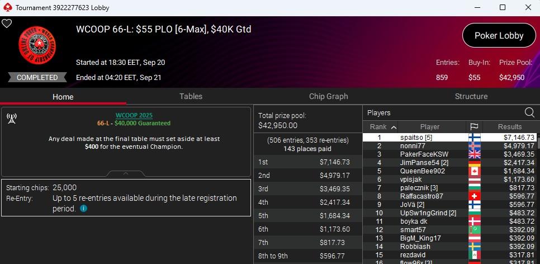Click the re-entry info icon

click(83, 209)
